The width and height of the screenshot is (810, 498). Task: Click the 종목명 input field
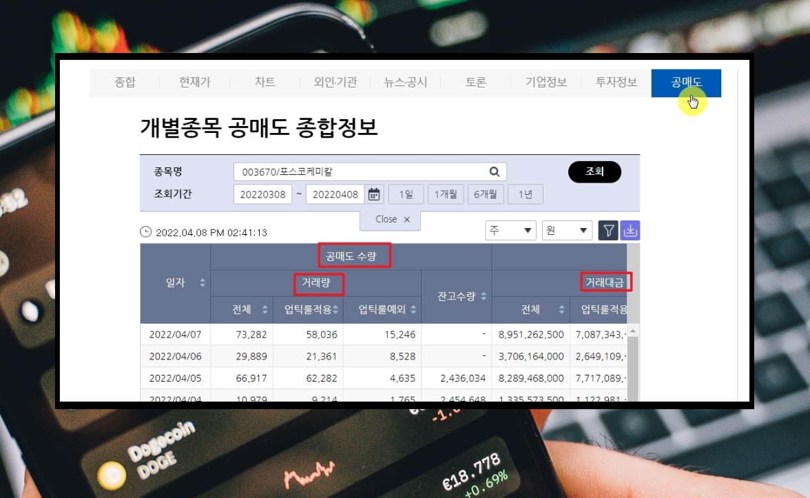click(370, 172)
